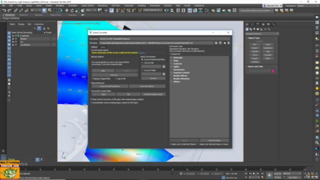Image resolution: width=320 pixels, height=180 pixels.
Task: Click the Teapot primitive button
Action: click(255, 58)
